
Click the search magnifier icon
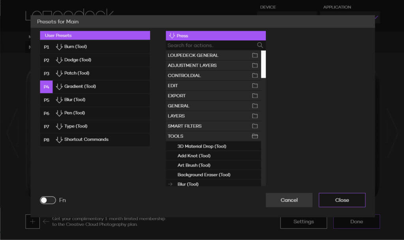(260, 45)
